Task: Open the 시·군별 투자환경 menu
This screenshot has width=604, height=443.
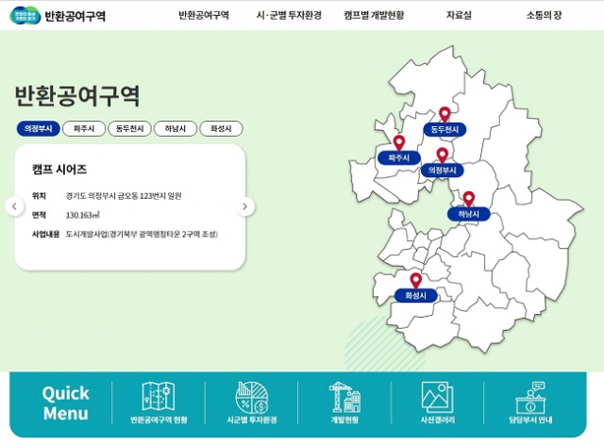Action: pos(289,15)
